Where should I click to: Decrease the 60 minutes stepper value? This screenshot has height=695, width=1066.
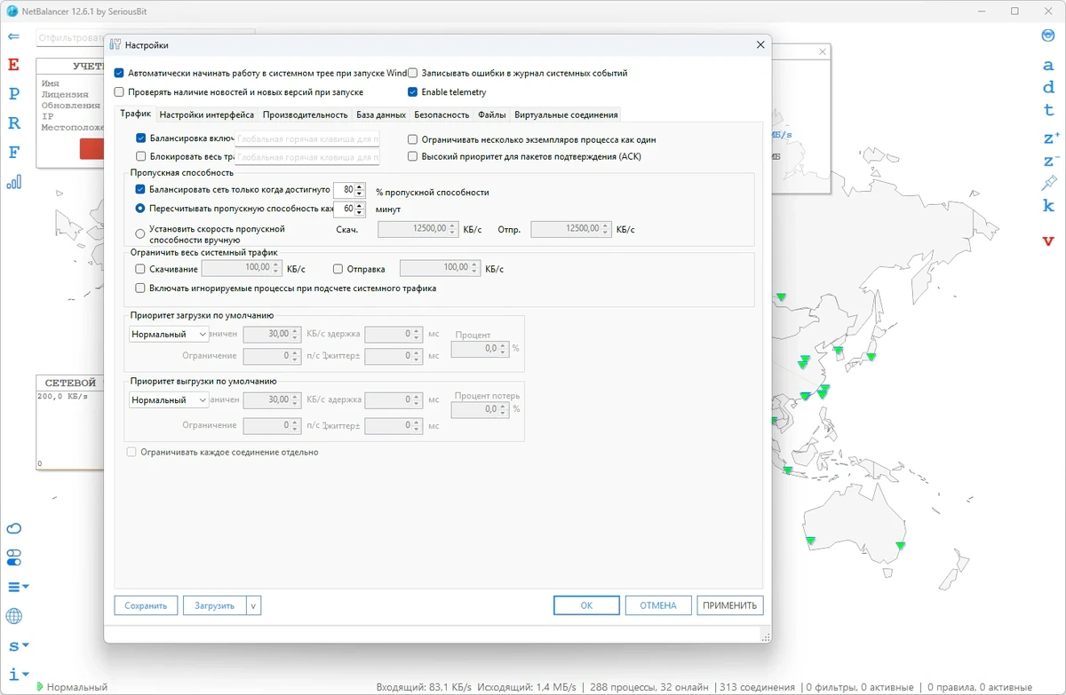pyautogui.click(x=360, y=213)
